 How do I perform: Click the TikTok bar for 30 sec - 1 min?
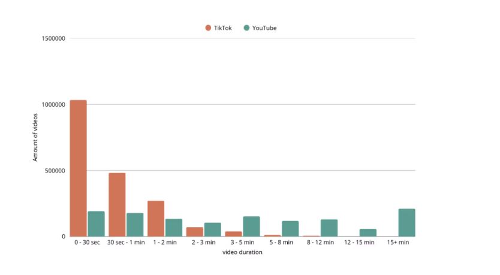pos(117,205)
